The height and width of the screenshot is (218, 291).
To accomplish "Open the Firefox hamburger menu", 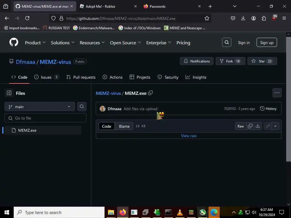I will coord(284,18).
